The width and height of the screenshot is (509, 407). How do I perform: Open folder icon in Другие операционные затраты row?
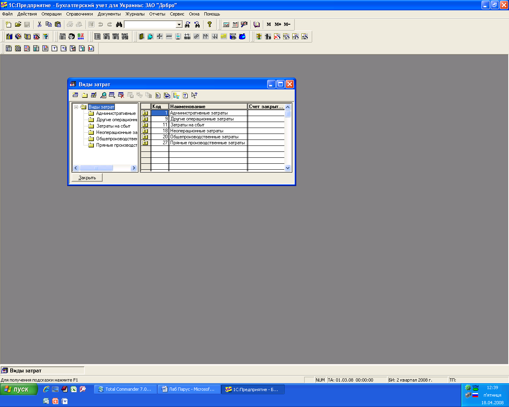tap(145, 119)
